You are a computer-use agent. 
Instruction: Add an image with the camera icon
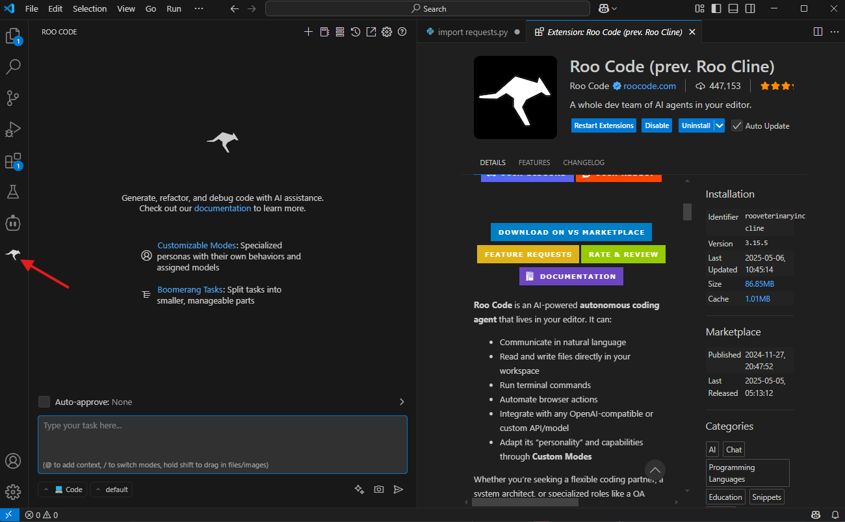[x=379, y=489]
